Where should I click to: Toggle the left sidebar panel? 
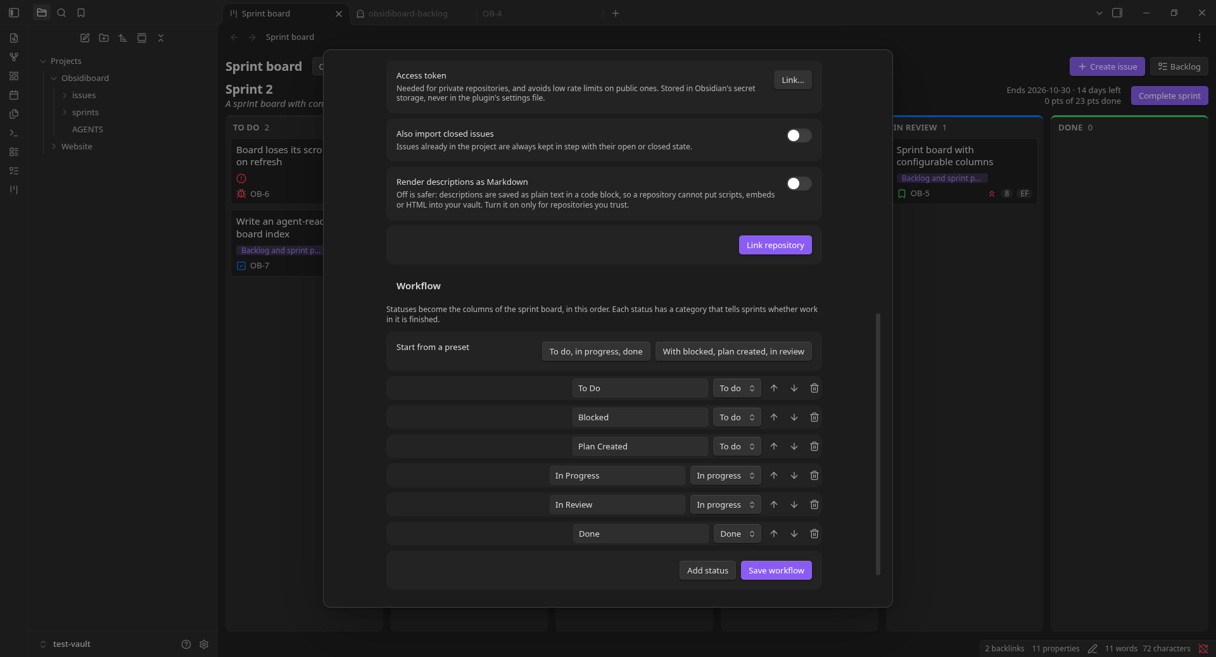14,13
